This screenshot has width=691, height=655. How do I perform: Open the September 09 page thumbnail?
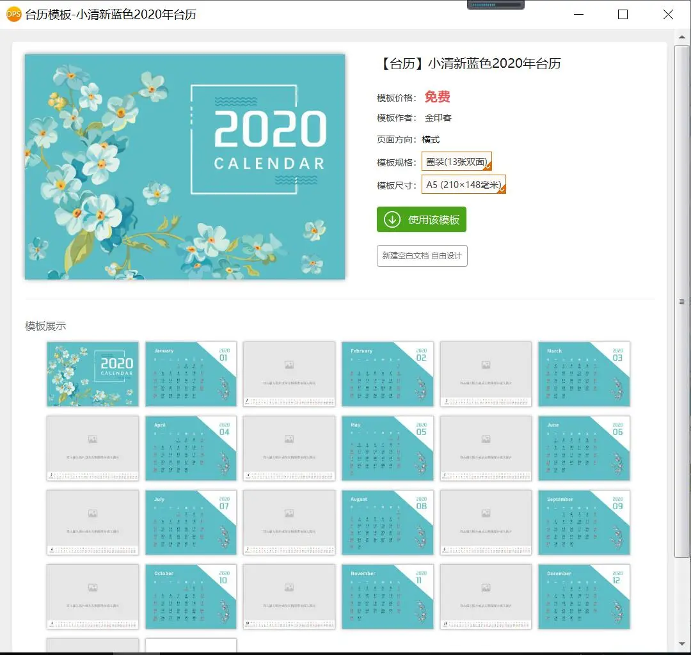click(584, 523)
